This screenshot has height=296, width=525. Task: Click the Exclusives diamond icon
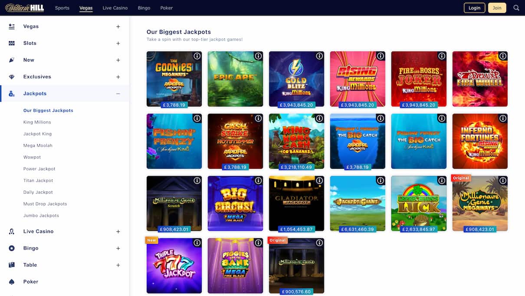point(12,77)
